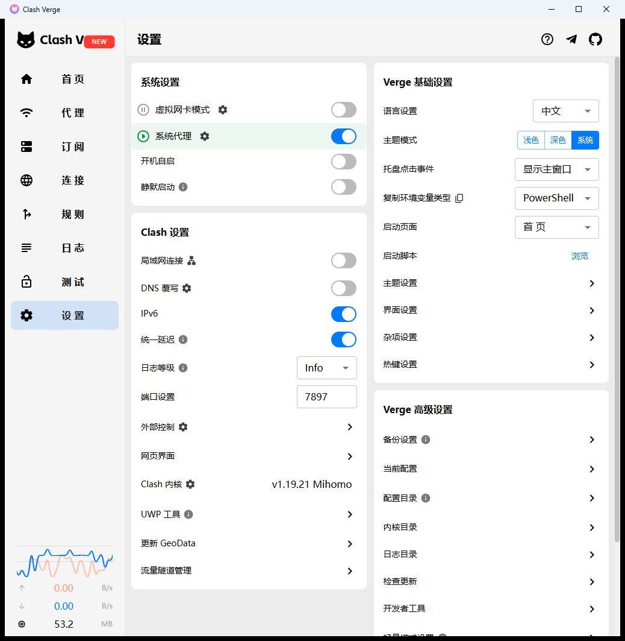Expand 杂项设置 row
Viewport: 625px width, 641px height.
point(491,338)
